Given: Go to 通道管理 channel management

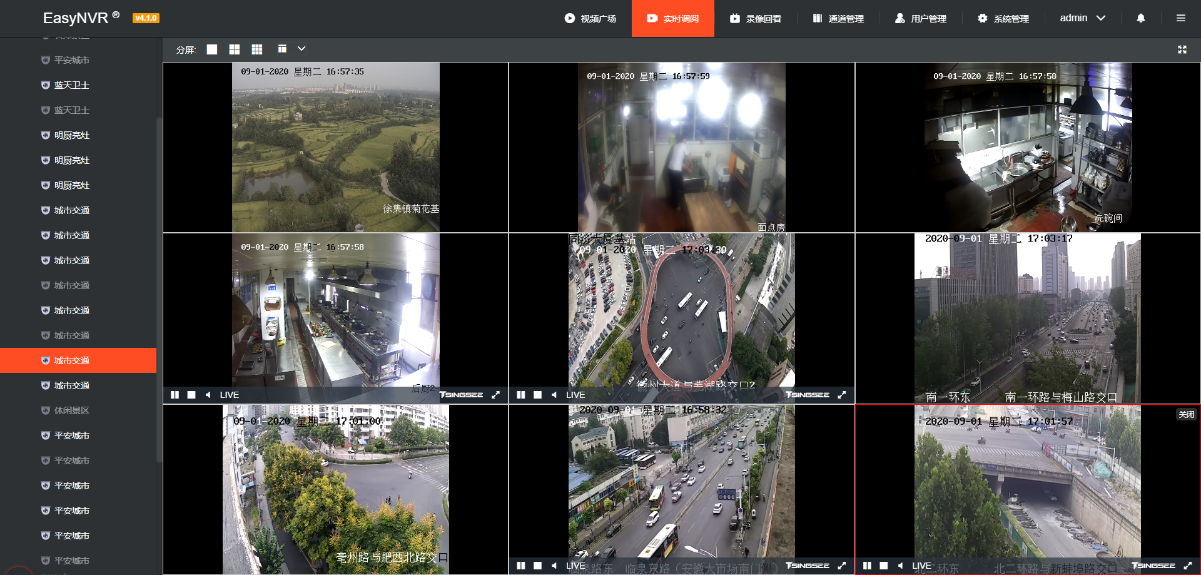Looking at the screenshot, I should (x=838, y=19).
